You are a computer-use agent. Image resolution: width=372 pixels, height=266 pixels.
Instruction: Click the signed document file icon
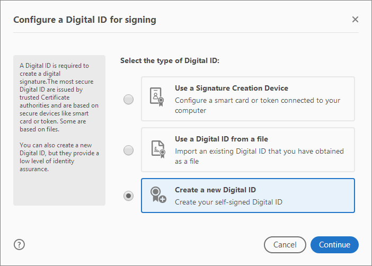(x=157, y=148)
